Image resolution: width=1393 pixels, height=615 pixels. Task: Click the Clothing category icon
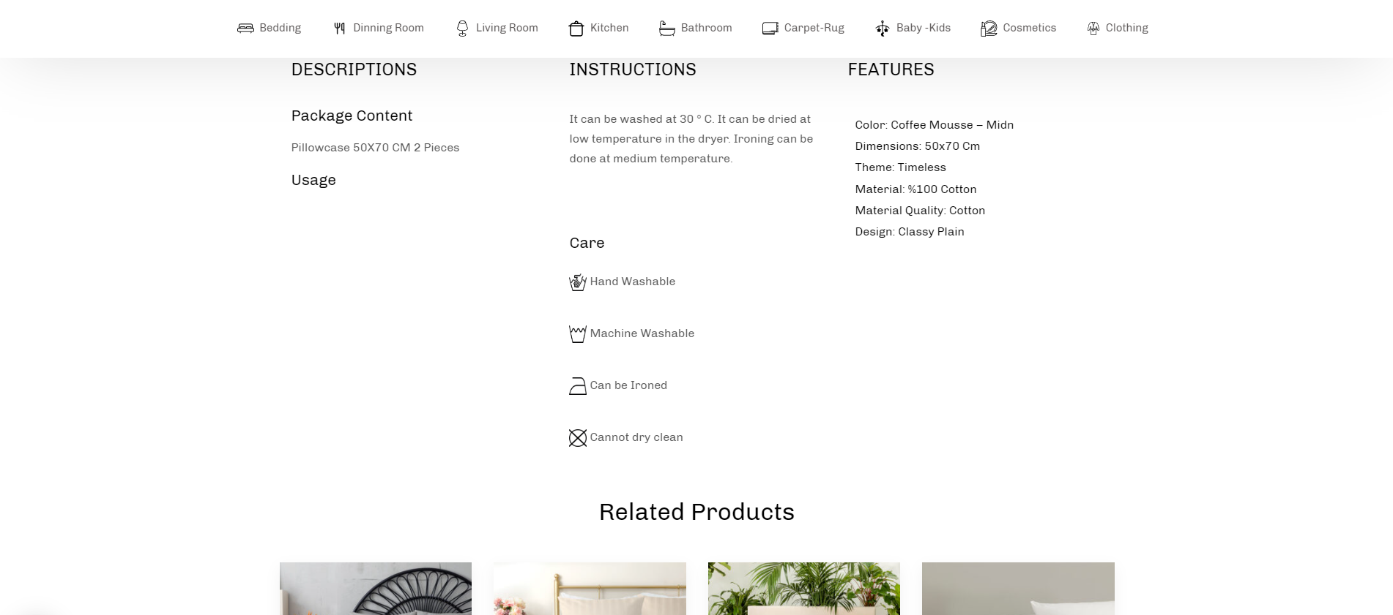pyautogui.click(x=1093, y=29)
